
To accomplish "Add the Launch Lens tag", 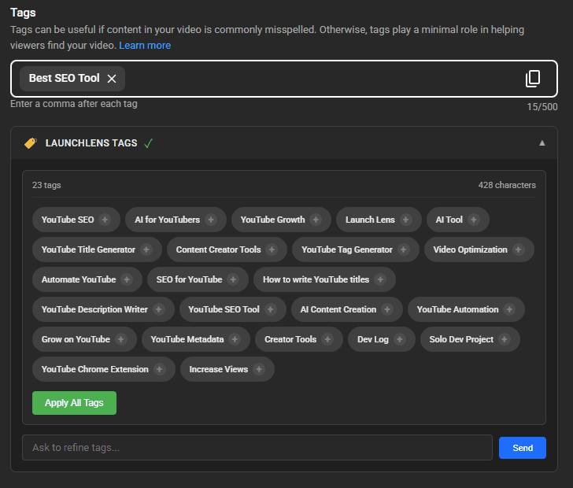I will point(405,220).
